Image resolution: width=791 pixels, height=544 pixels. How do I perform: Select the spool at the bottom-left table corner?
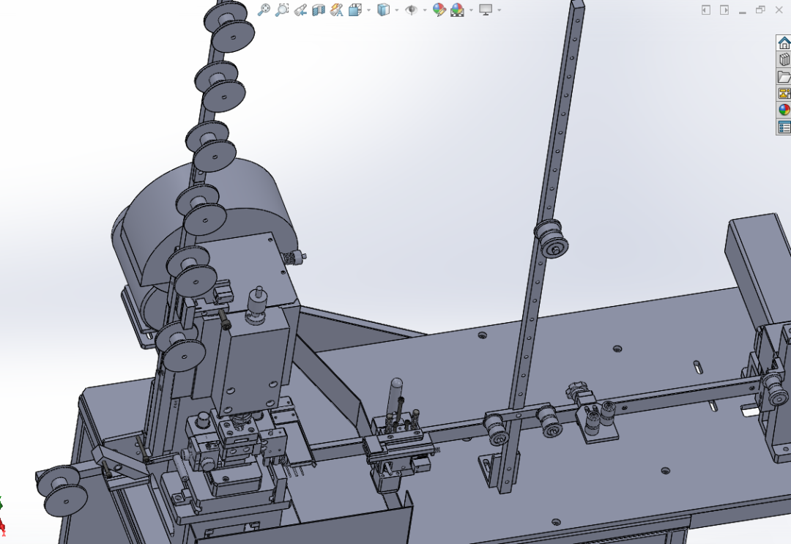(x=61, y=490)
